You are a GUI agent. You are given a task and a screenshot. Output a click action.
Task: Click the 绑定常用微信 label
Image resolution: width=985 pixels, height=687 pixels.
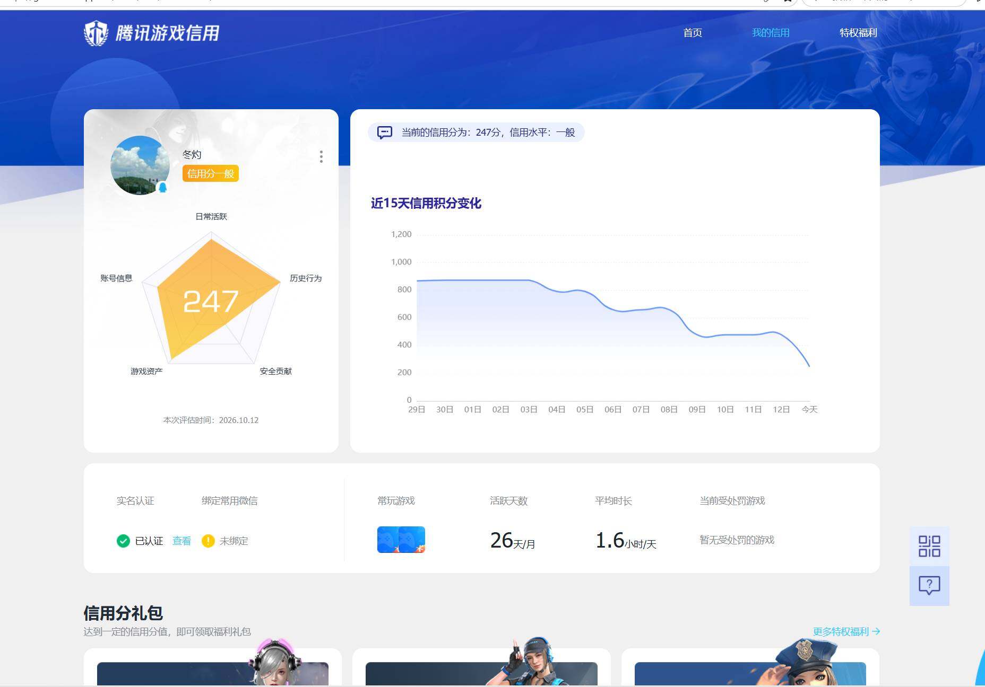coord(230,501)
